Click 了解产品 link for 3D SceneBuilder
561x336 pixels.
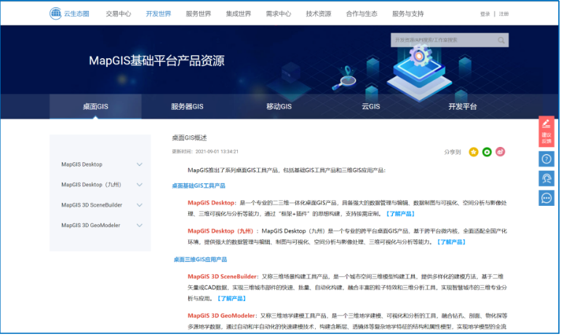(231, 298)
